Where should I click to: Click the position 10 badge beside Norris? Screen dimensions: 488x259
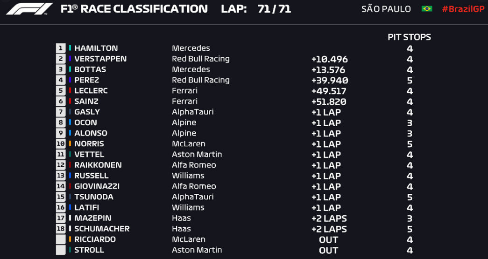pyautogui.click(x=61, y=144)
